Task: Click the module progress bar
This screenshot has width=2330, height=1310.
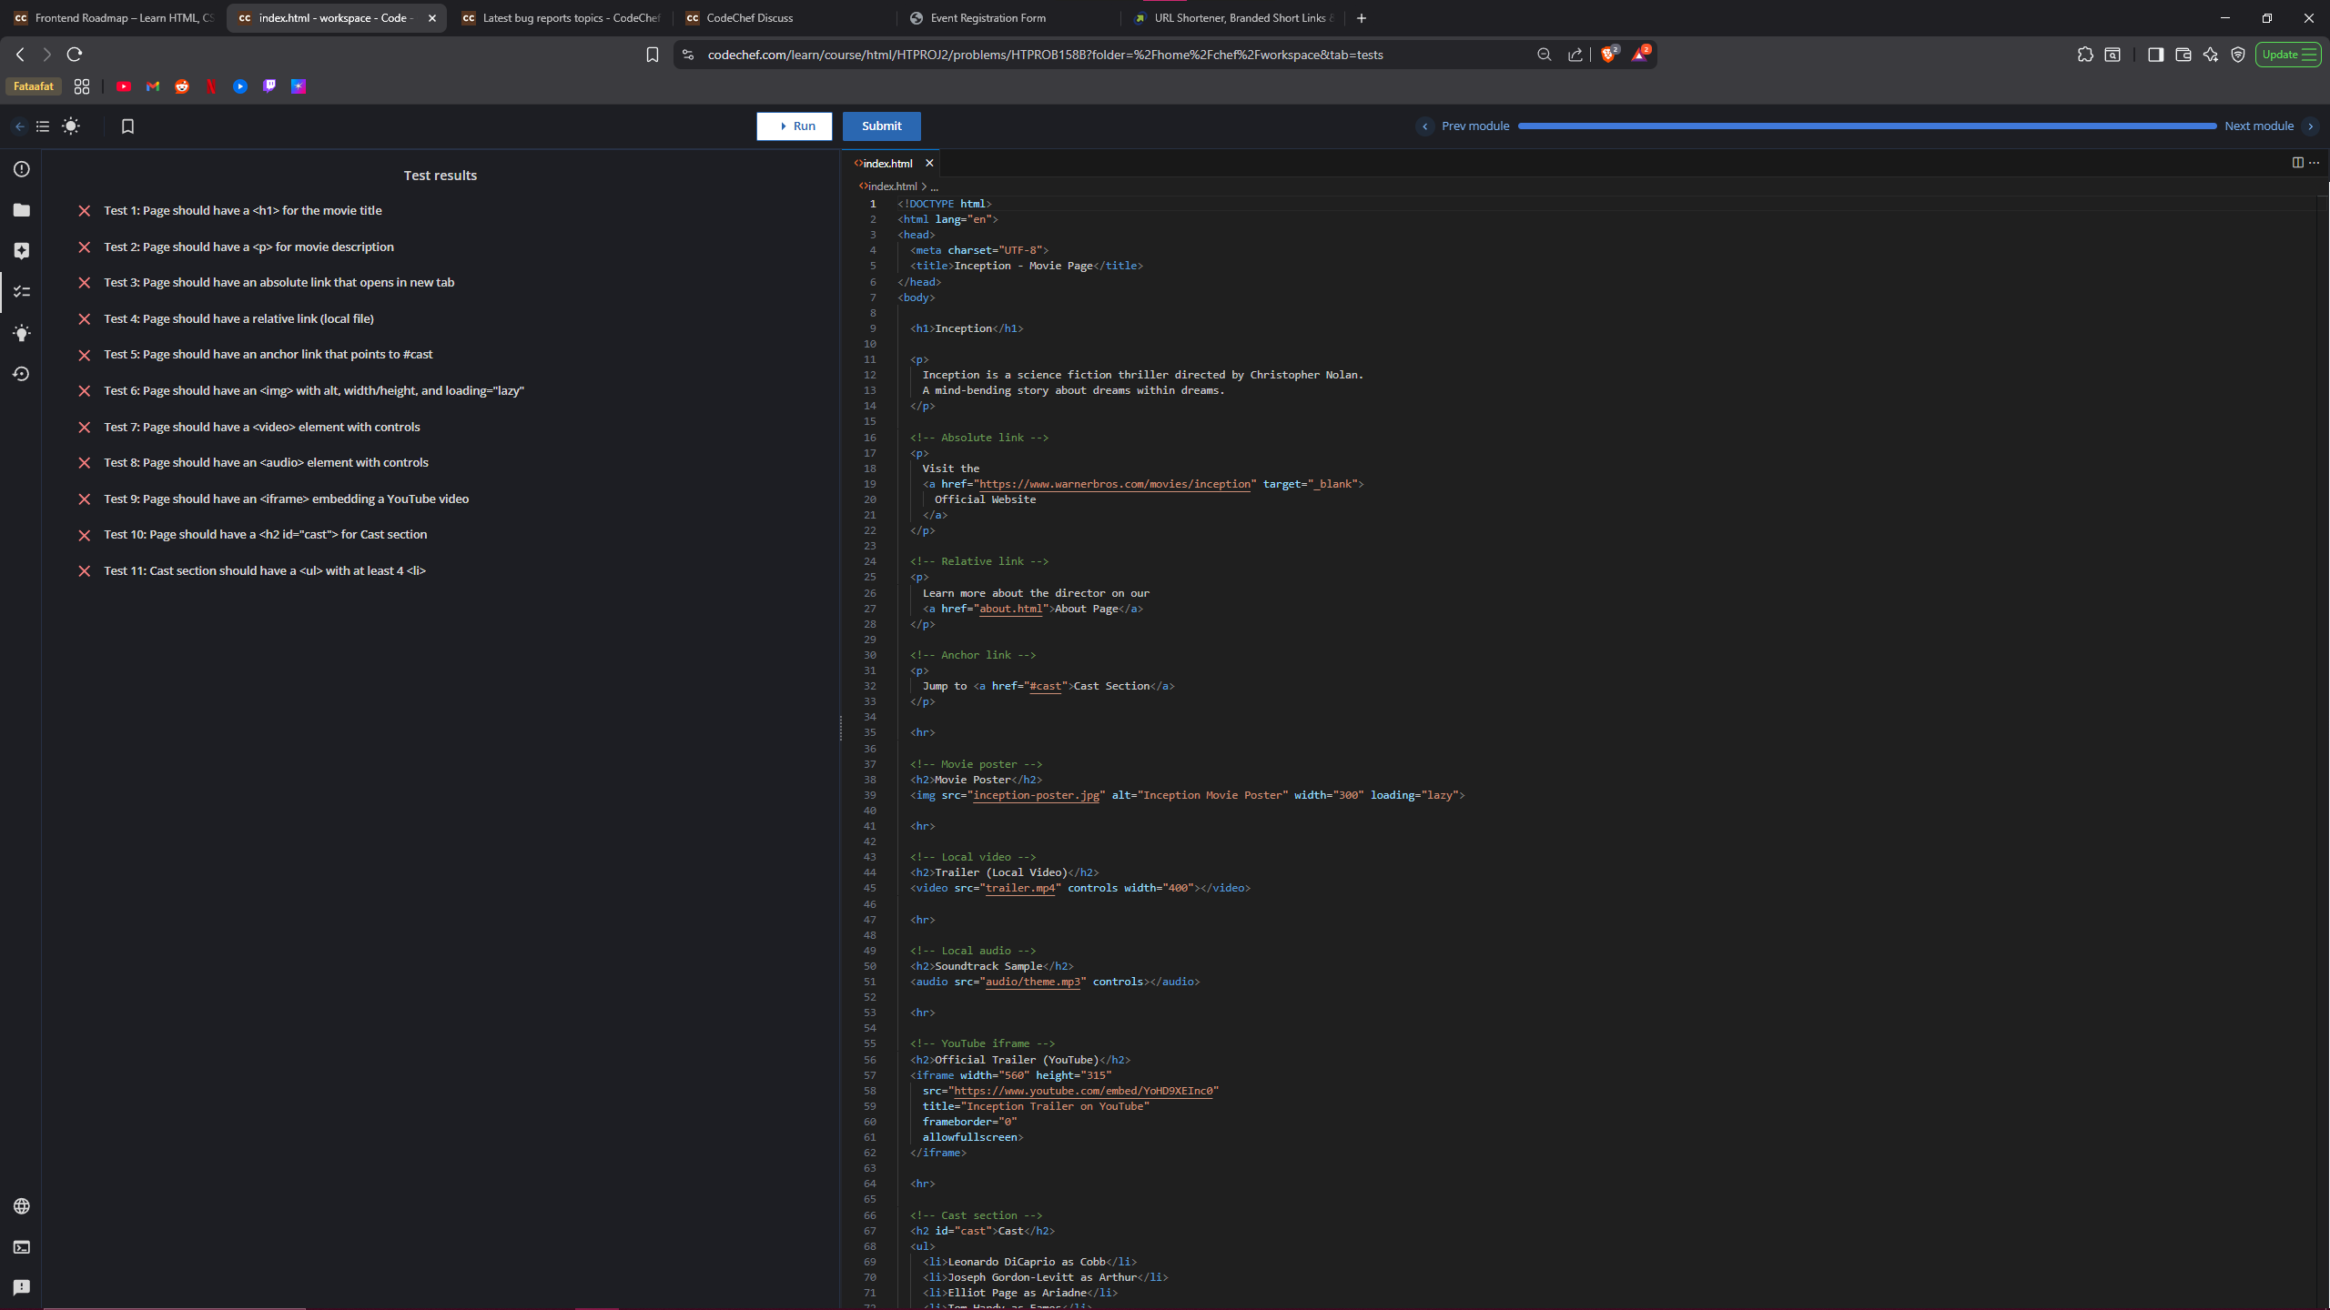Action: (x=1866, y=126)
